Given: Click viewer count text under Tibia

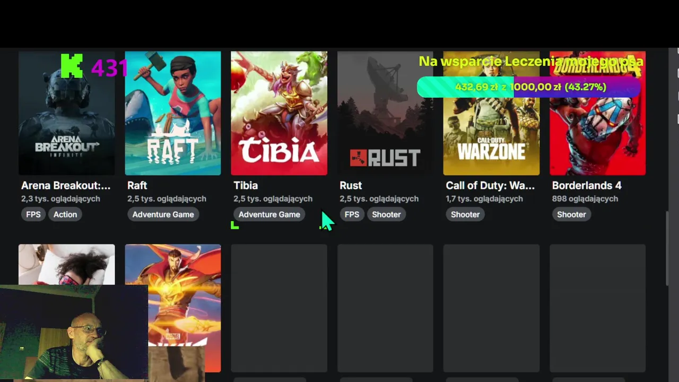Looking at the screenshot, I should (273, 198).
